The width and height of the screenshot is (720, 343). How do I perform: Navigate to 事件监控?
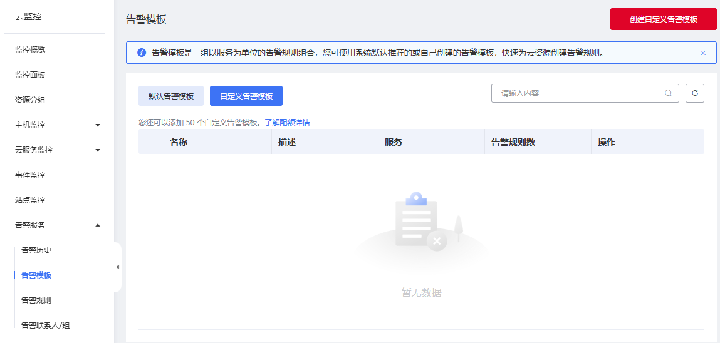[30, 175]
